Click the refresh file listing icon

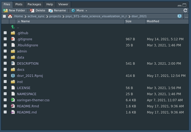[185, 10]
